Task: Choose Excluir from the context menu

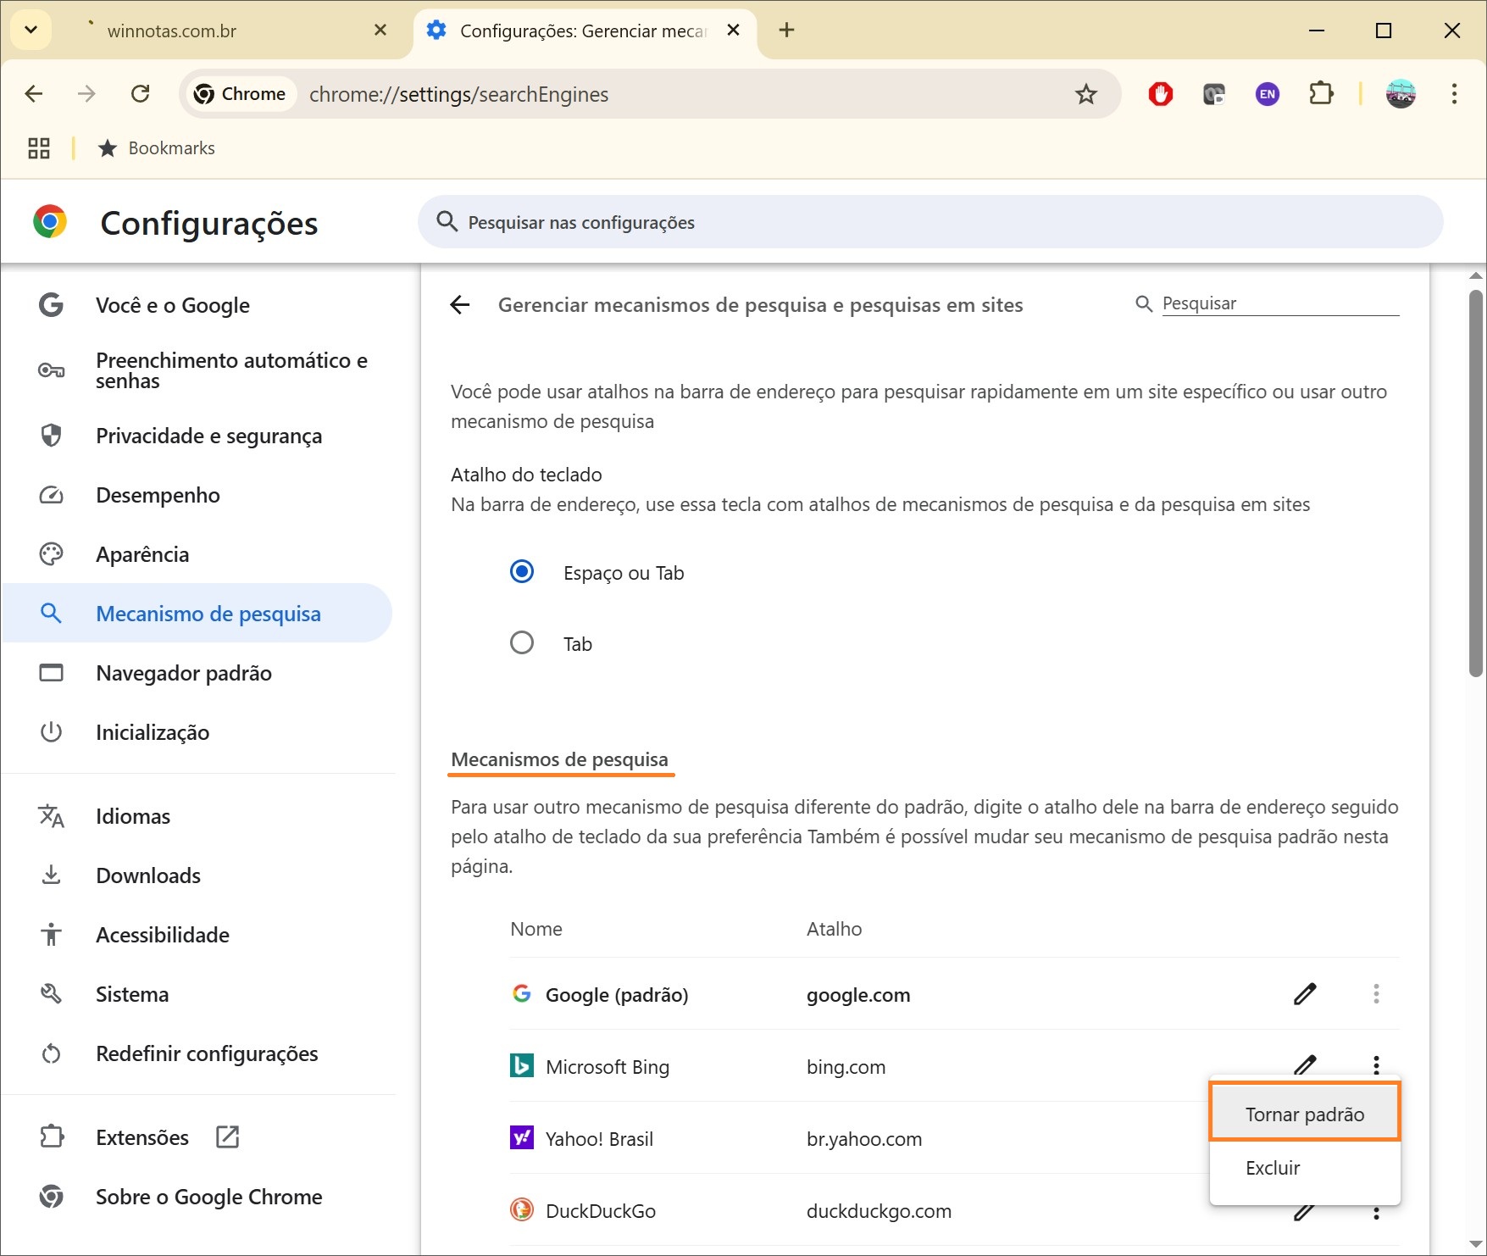Action: (1305, 1168)
